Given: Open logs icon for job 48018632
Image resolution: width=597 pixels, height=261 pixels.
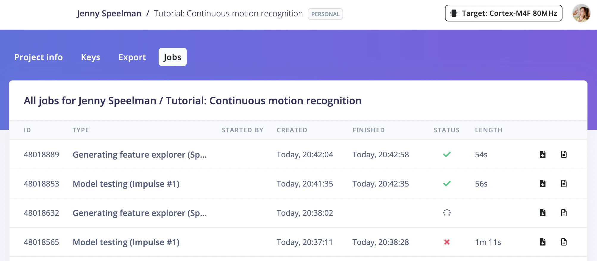Looking at the screenshot, I should 564,213.
